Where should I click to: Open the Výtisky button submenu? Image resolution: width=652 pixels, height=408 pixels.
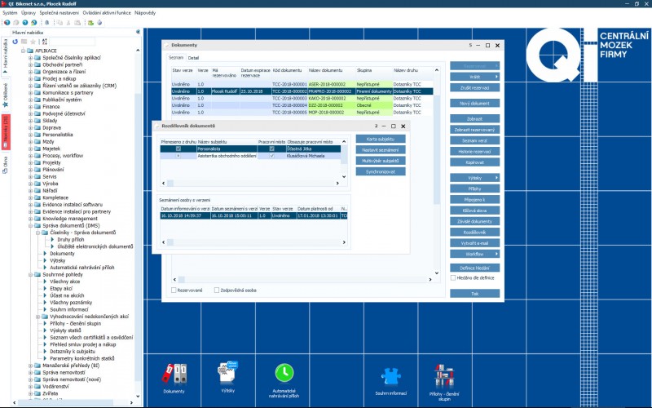pos(474,177)
